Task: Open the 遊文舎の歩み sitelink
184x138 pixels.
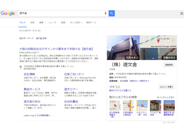Action: (32, 102)
